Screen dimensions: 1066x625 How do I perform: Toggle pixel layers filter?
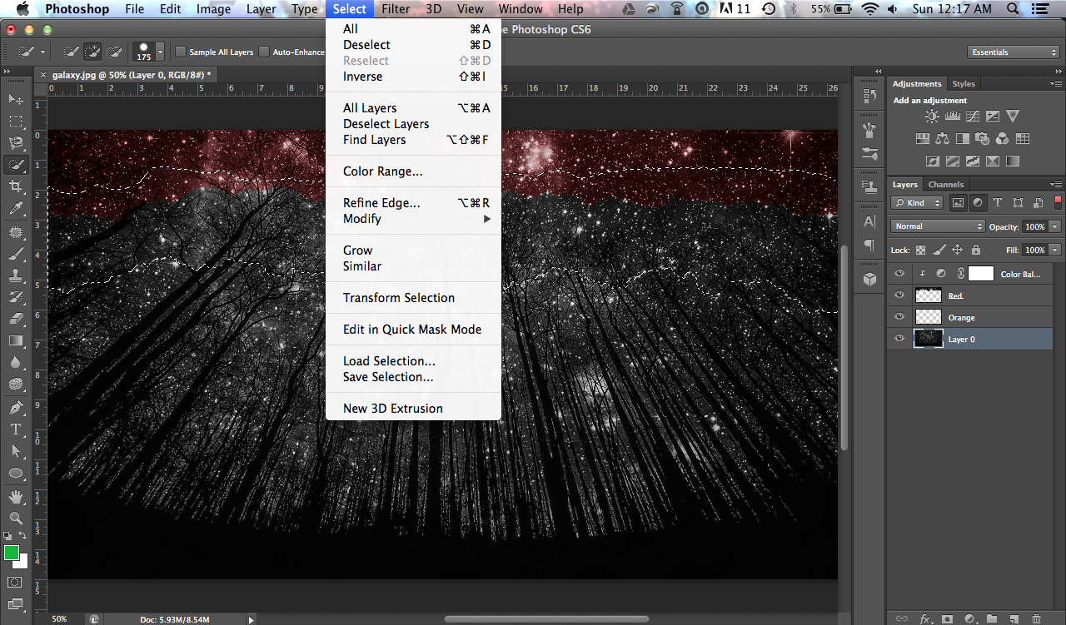pos(958,202)
